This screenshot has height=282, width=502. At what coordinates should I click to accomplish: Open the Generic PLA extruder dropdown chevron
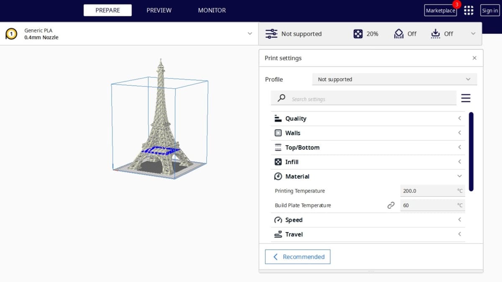(250, 33)
